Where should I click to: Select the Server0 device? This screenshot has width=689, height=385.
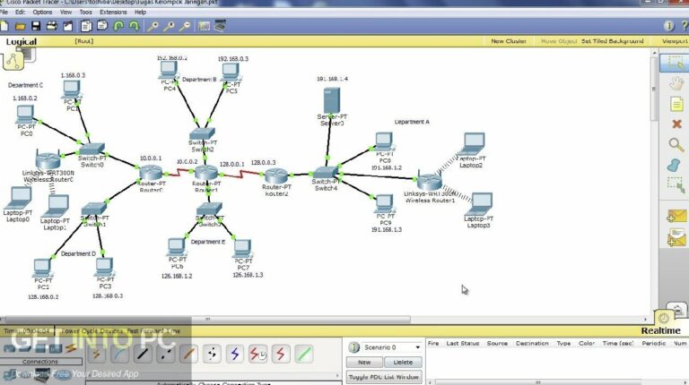coord(332,100)
